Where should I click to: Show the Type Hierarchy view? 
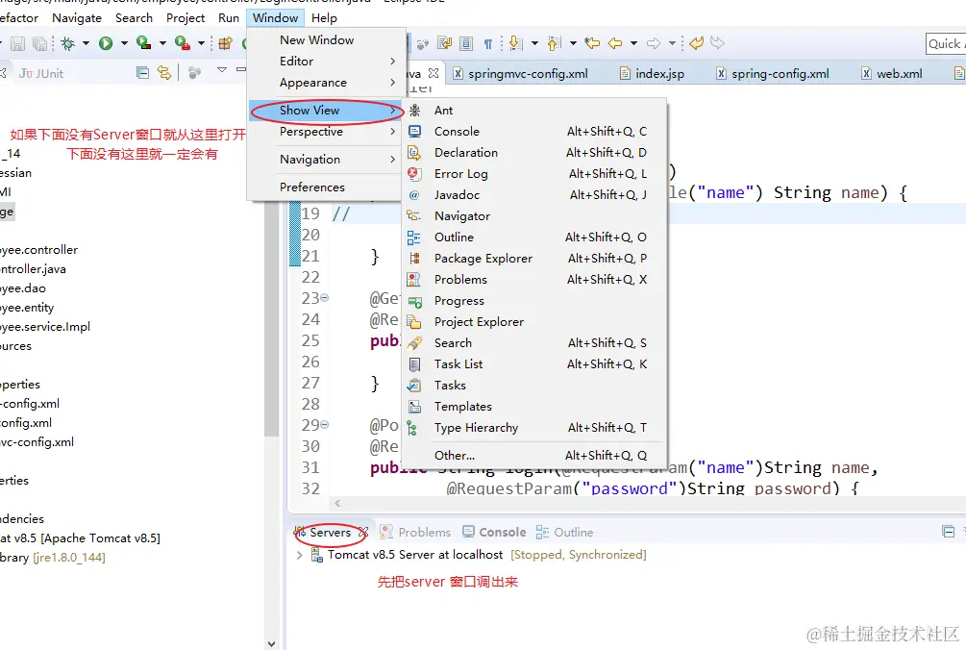534,428
